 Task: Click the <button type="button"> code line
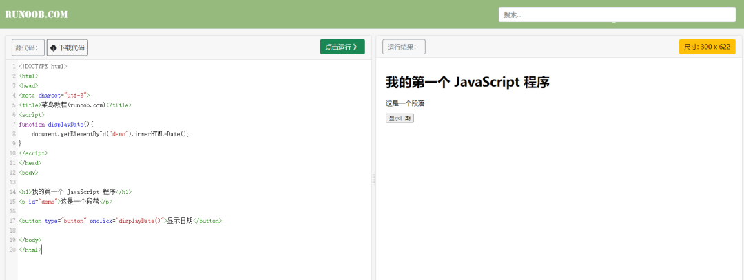click(x=120, y=221)
